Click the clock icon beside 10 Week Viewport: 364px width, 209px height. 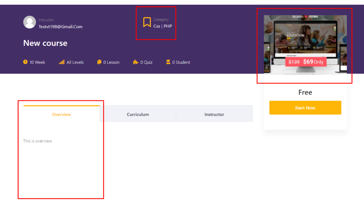point(25,62)
